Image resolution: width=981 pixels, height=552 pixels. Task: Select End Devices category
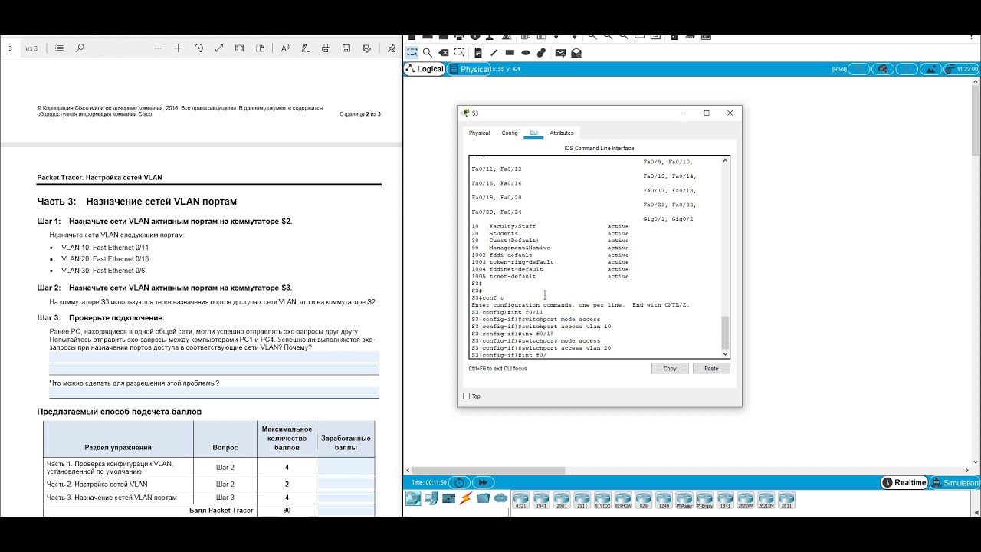[x=431, y=499]
